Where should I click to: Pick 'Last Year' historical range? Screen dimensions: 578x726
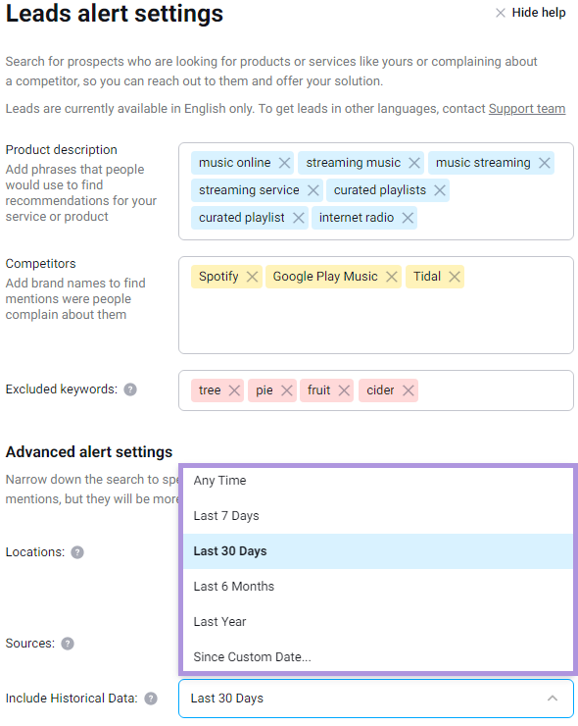pyautogui.click(x=378, y=621)
